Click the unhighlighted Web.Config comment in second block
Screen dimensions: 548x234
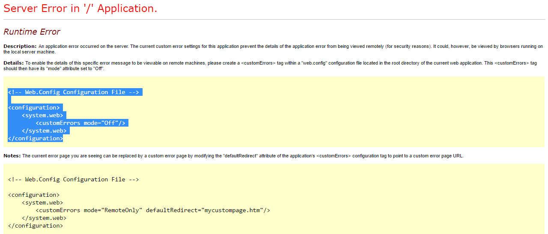73,180
